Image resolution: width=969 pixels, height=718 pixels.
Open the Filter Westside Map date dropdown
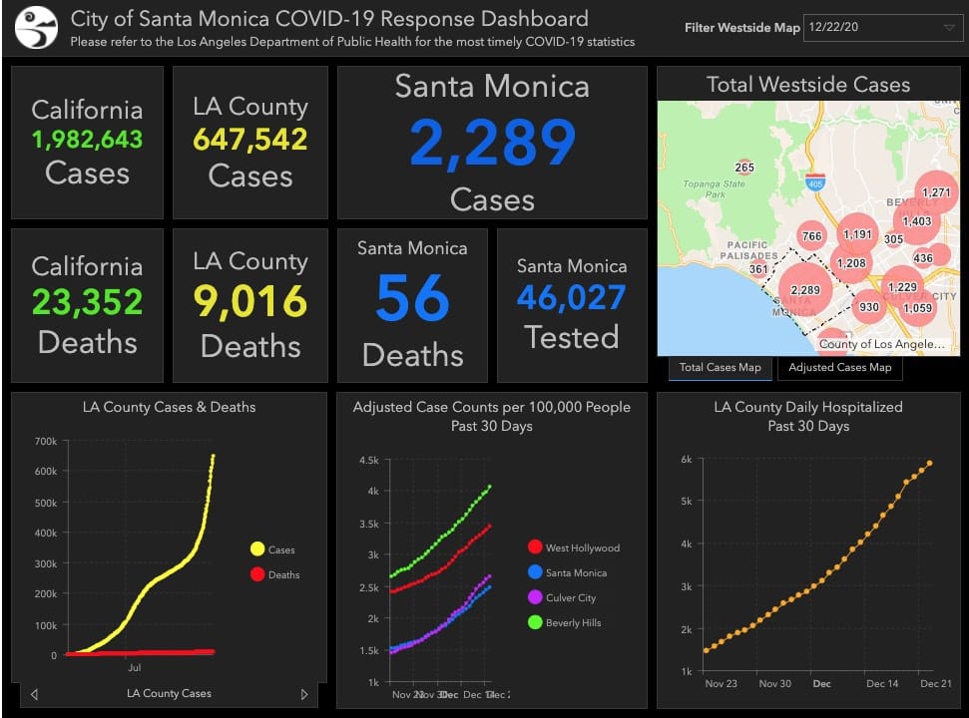[878, 28]
